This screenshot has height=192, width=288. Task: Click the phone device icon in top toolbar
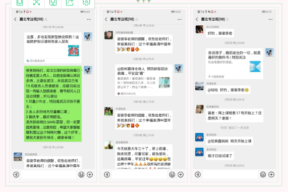20,3
